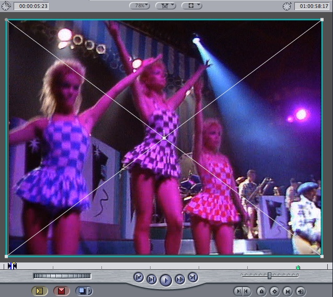
Task: Click the ribbed jog wheel control
Action: [x=62, y=276]
